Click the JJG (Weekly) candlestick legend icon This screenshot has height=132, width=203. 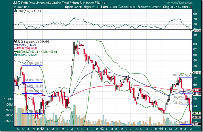point(15,41)
